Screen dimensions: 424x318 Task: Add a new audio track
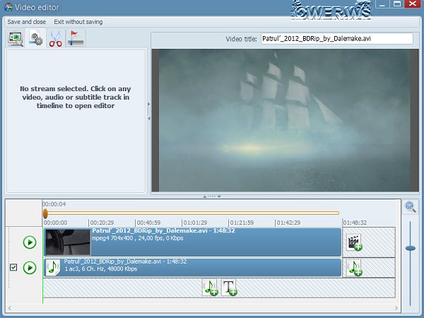(x=210, y=287)
